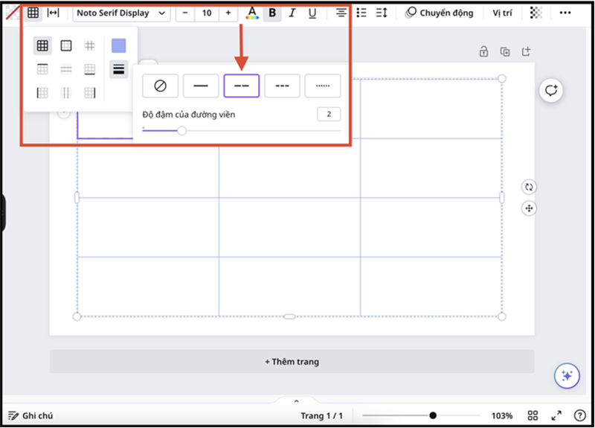Open the text color picker
Image resolution: width=595 pixels, height=428 pixels.
[252, 13]
